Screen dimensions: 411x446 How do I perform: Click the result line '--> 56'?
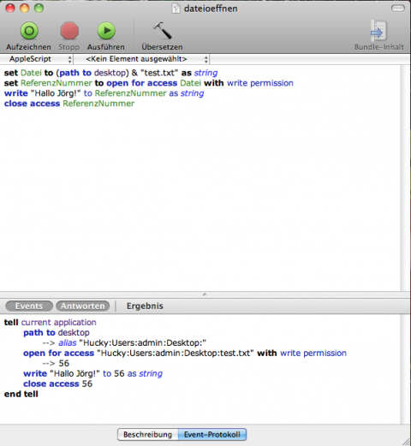[x=56, y=363]
